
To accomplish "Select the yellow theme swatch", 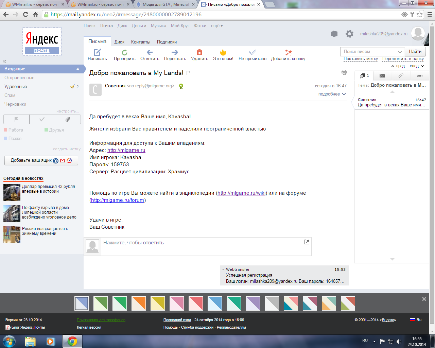I will tap(157, 303).
